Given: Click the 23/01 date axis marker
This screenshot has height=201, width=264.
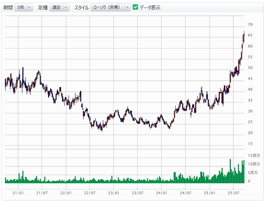Looking at the screenshot, I should 113,192.
